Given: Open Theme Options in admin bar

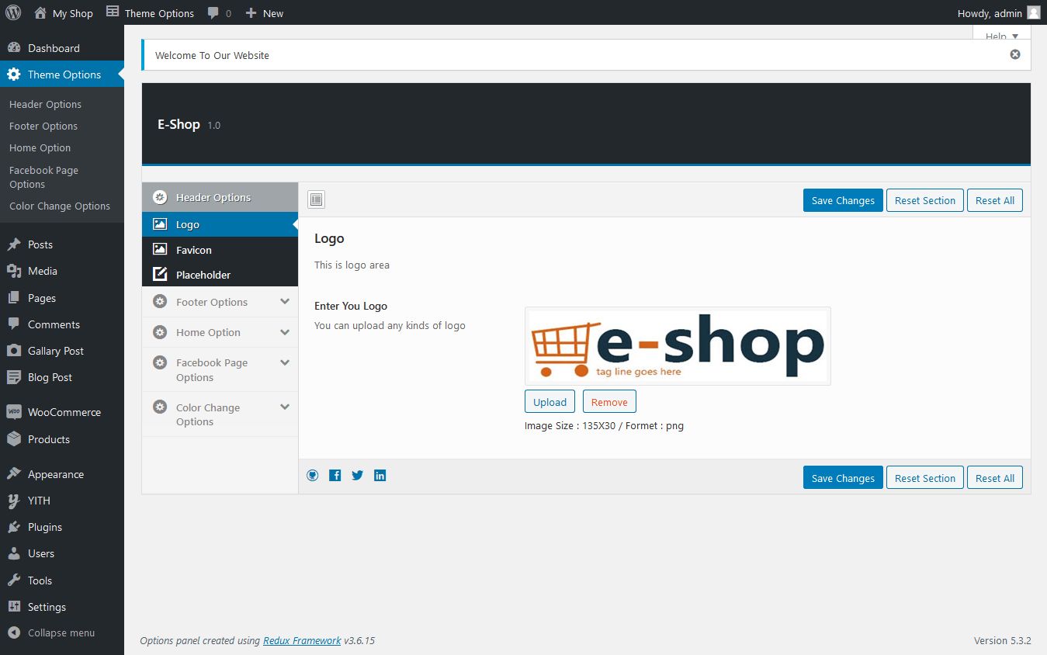Looking at the screenshot, I should tap(150, 12).
